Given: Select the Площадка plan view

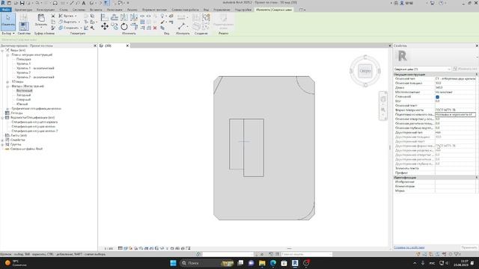Looking at the screenshot, I should [23, 59].
